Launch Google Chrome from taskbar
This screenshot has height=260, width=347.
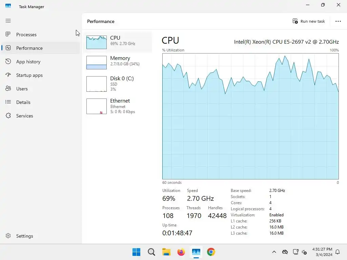(211, 252)
